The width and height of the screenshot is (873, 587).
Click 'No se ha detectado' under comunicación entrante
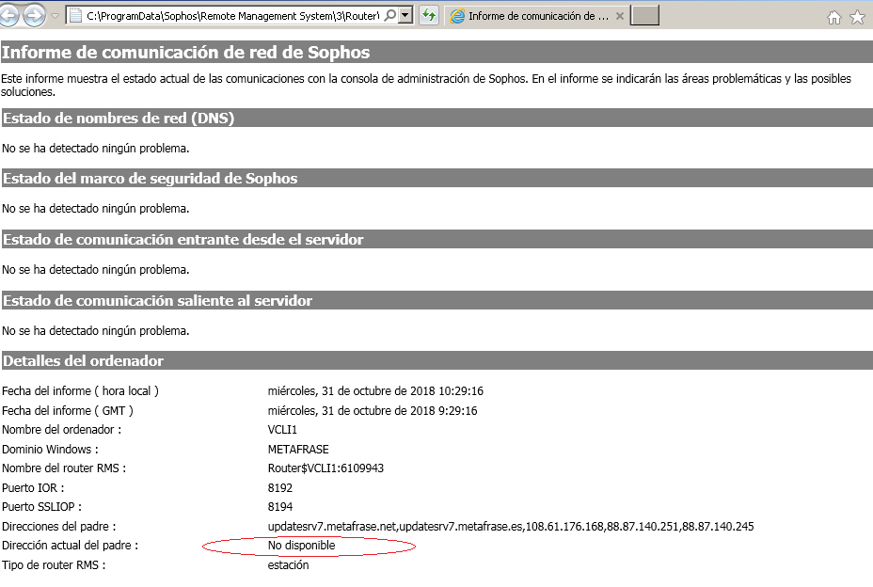click(95, 270)
